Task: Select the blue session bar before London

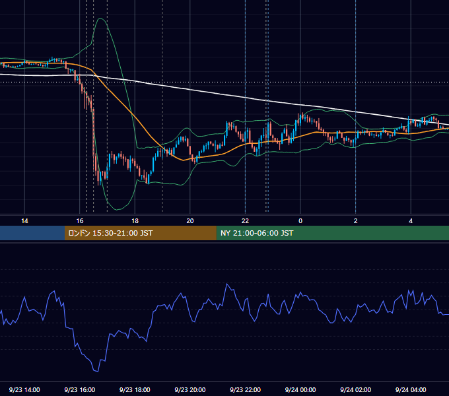Action: pyautogui.click(x=32, y=233)
